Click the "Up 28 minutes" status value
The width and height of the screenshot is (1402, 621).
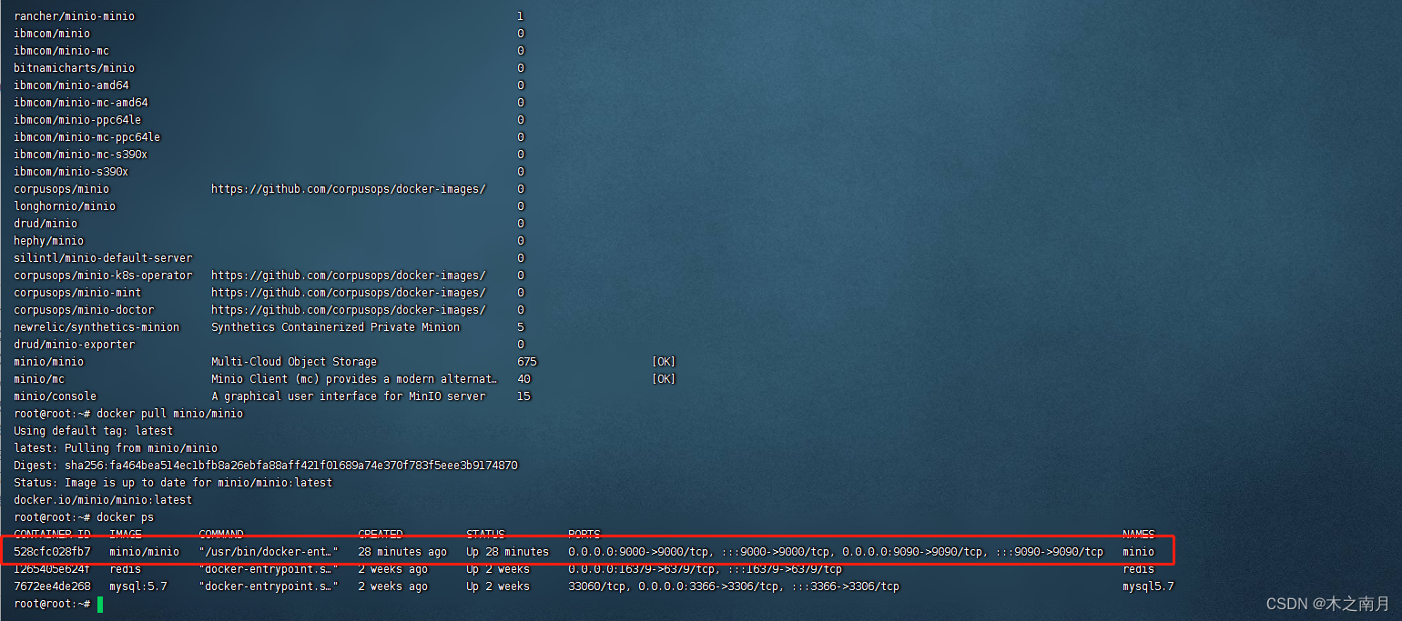[x=508, y=552]
